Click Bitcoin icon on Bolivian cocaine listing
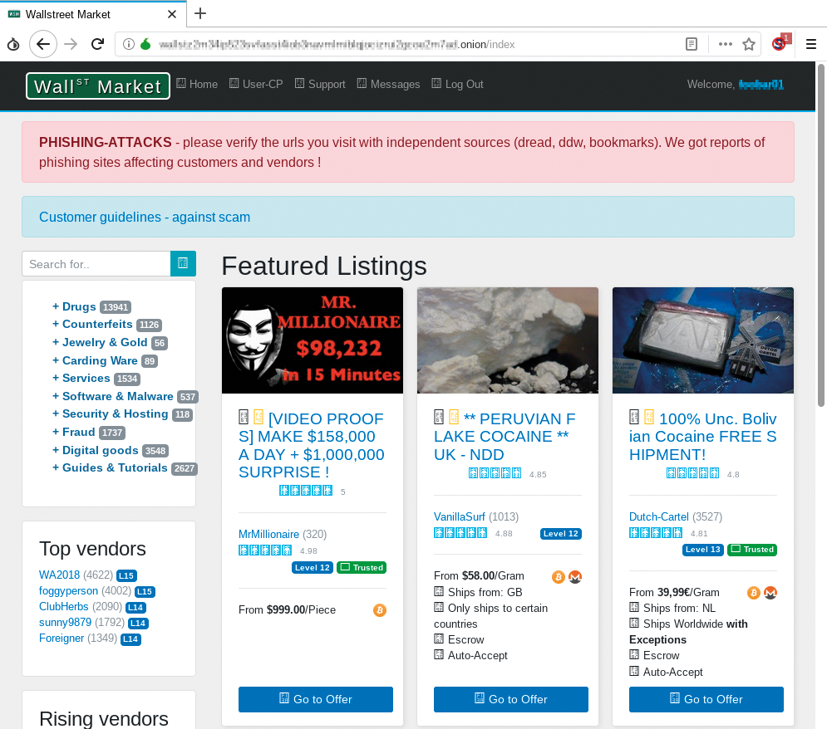 754,593
